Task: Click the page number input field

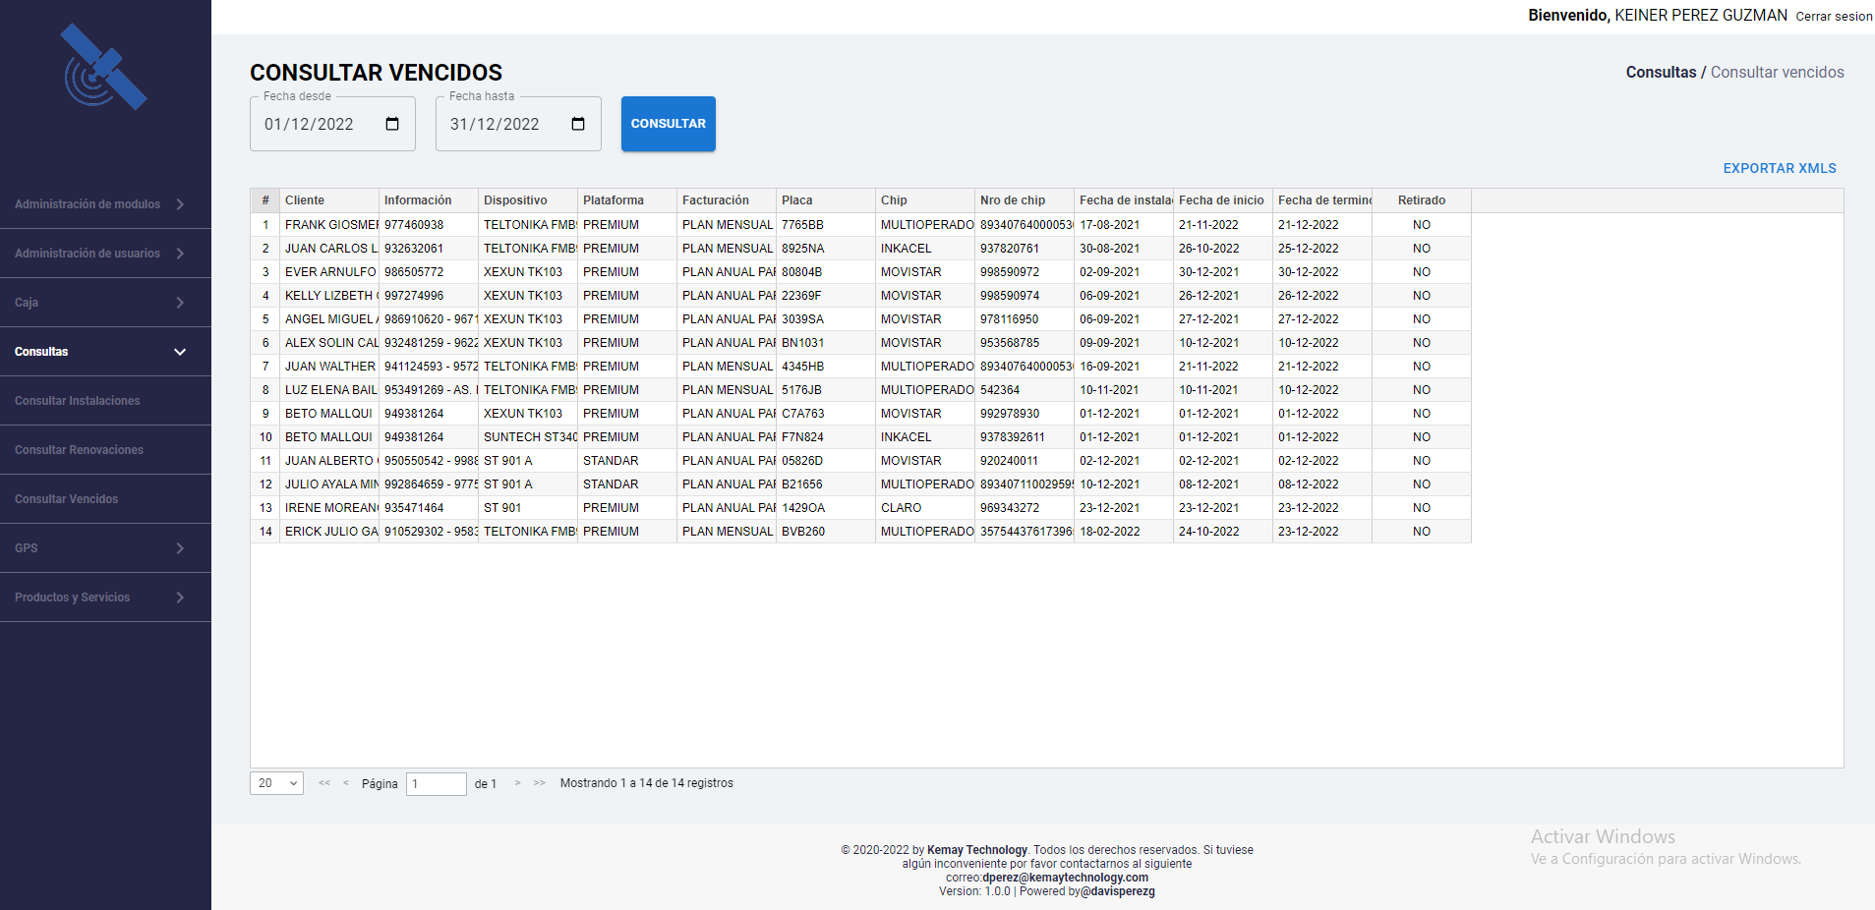Action: [436, 783]
